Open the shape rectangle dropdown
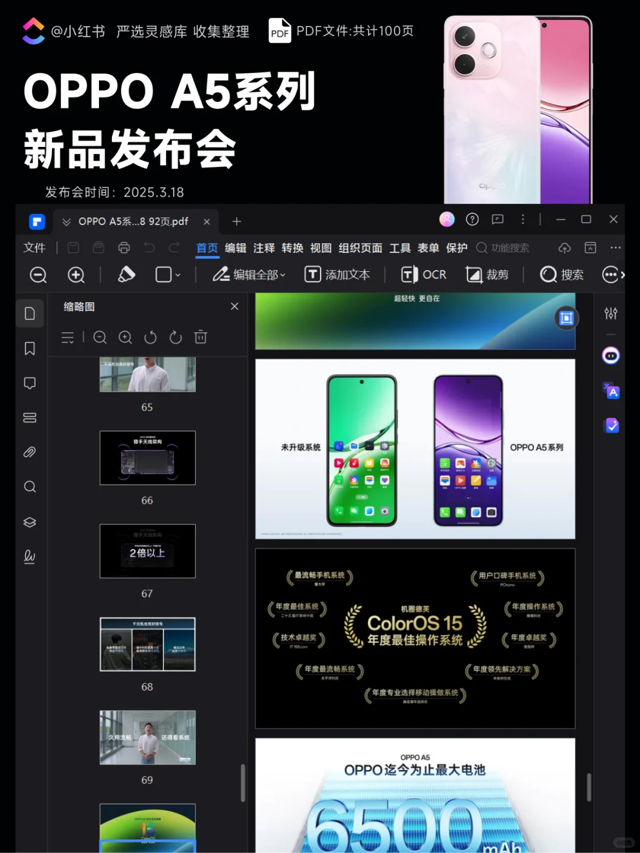This screenshot has width=640, height=853. pos(168,274)
